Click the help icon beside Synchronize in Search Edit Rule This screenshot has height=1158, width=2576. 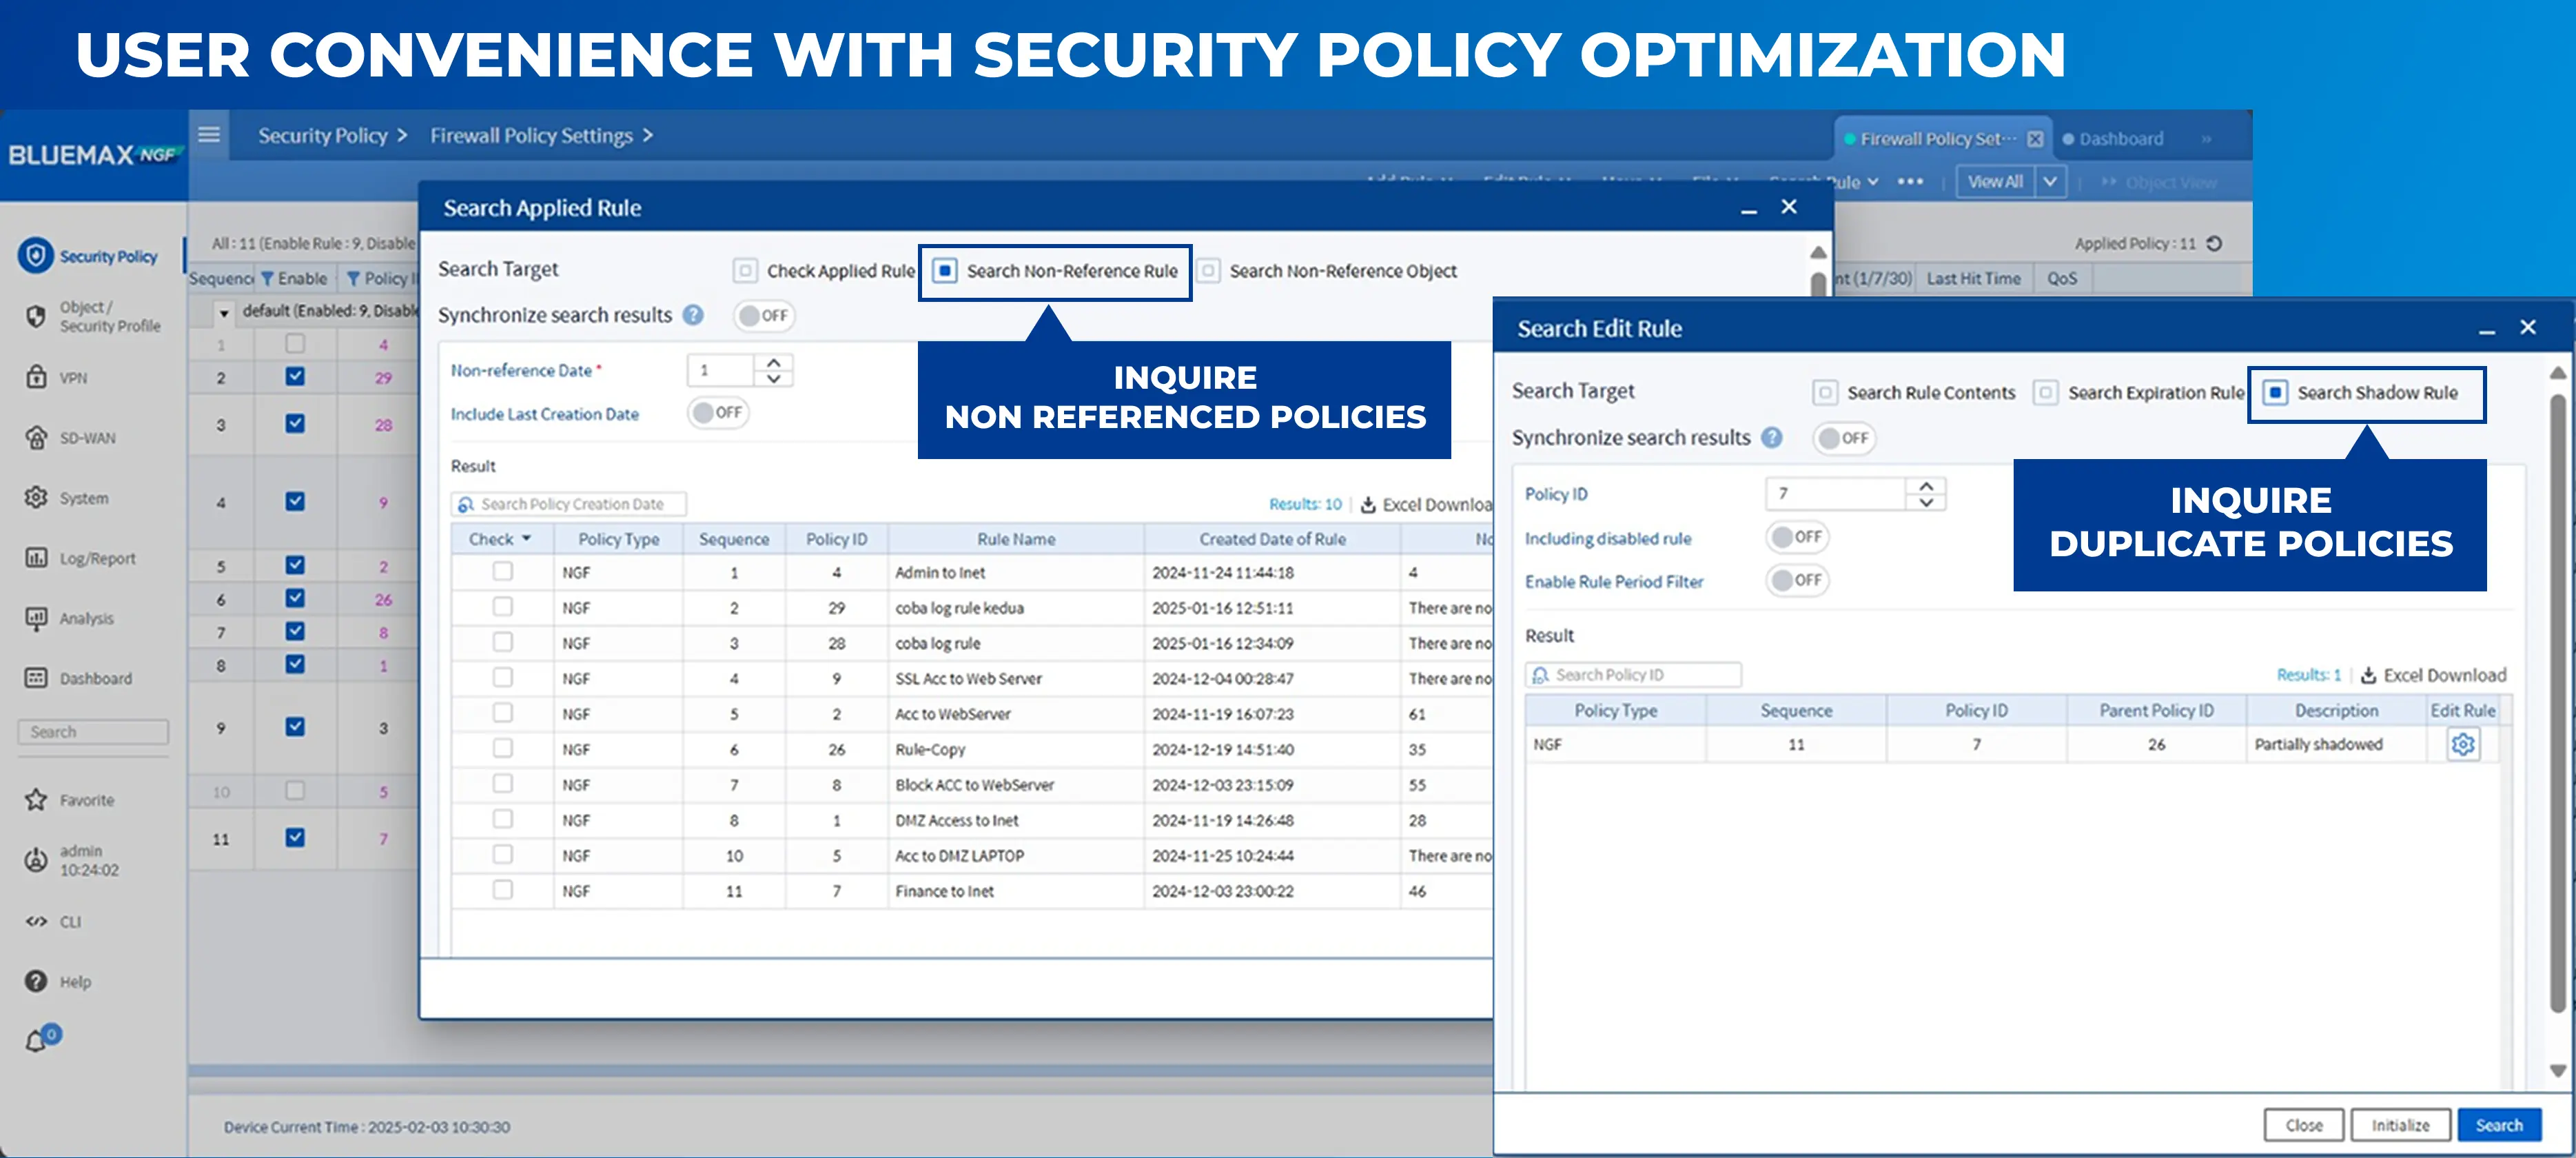(1772, 437)
